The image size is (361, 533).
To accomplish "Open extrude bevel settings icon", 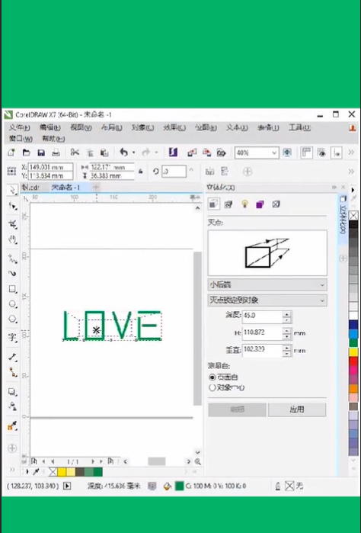I will [x=276, y=204].
